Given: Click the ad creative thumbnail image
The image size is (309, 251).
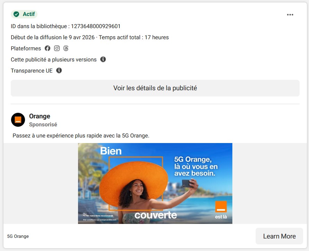Looking at the screenshot, I should tap(155, 183).
